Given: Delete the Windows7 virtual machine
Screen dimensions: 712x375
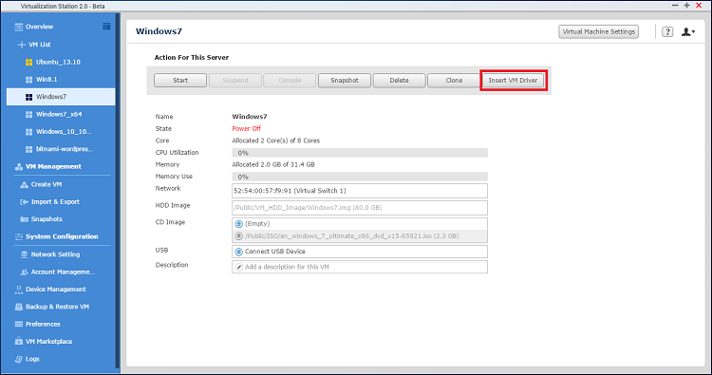Looking at the screenshot, I should [x=399, y=81].
